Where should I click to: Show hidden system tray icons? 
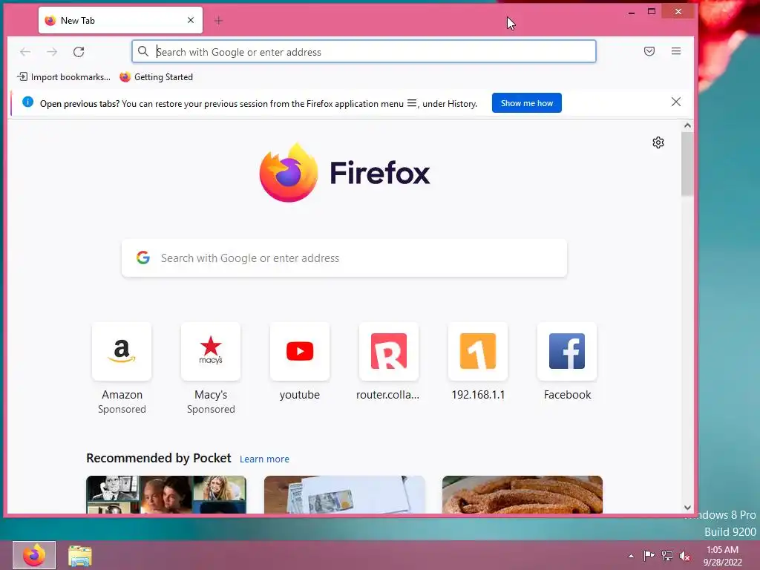[x=631, y=556]
